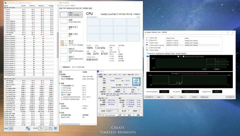This screenshot has width=240, height=136.
Task: Open SPD tab in CPU-Z
Action: [120, 75]
